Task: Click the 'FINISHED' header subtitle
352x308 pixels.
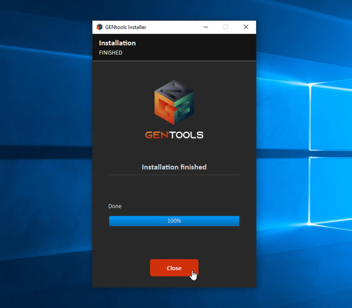Action: (x=110, y=53)
